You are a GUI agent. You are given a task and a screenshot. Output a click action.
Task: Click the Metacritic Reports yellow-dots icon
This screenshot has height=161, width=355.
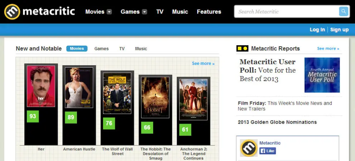(242, 48)
